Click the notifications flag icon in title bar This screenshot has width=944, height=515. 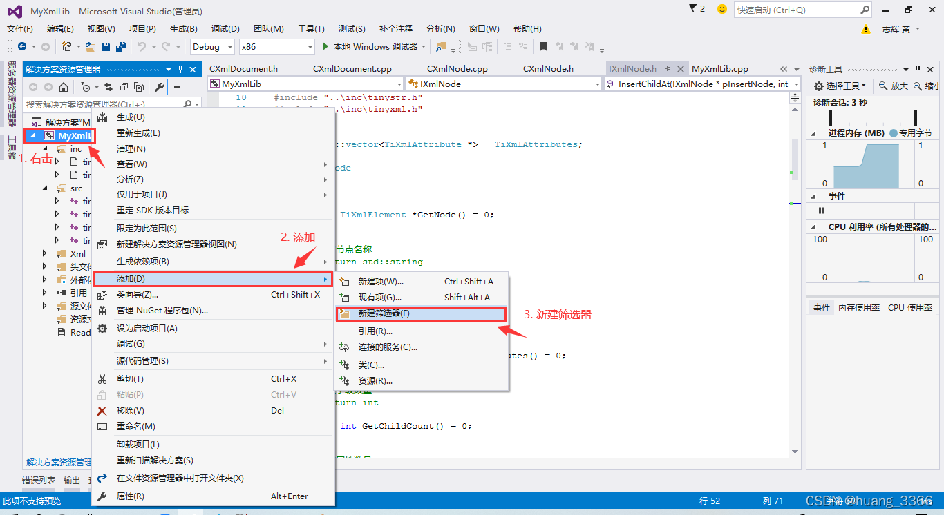tap(693, 8)
